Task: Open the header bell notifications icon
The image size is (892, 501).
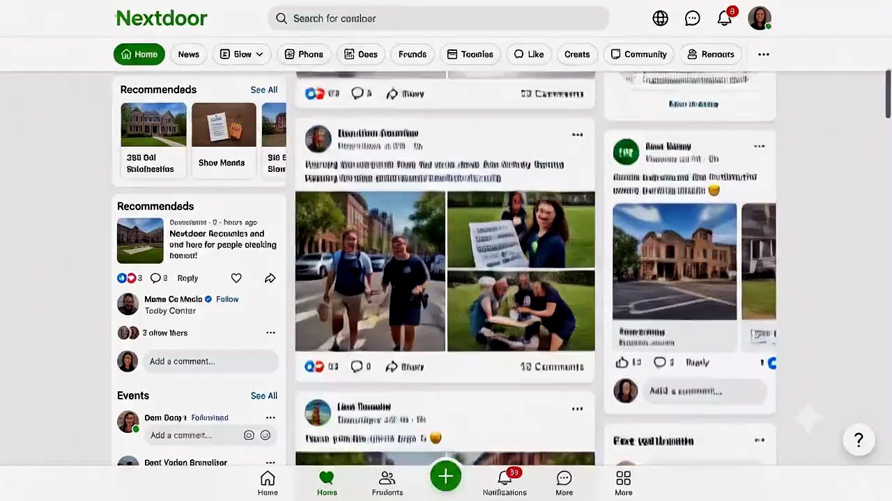Action: [x=725, y=19]
